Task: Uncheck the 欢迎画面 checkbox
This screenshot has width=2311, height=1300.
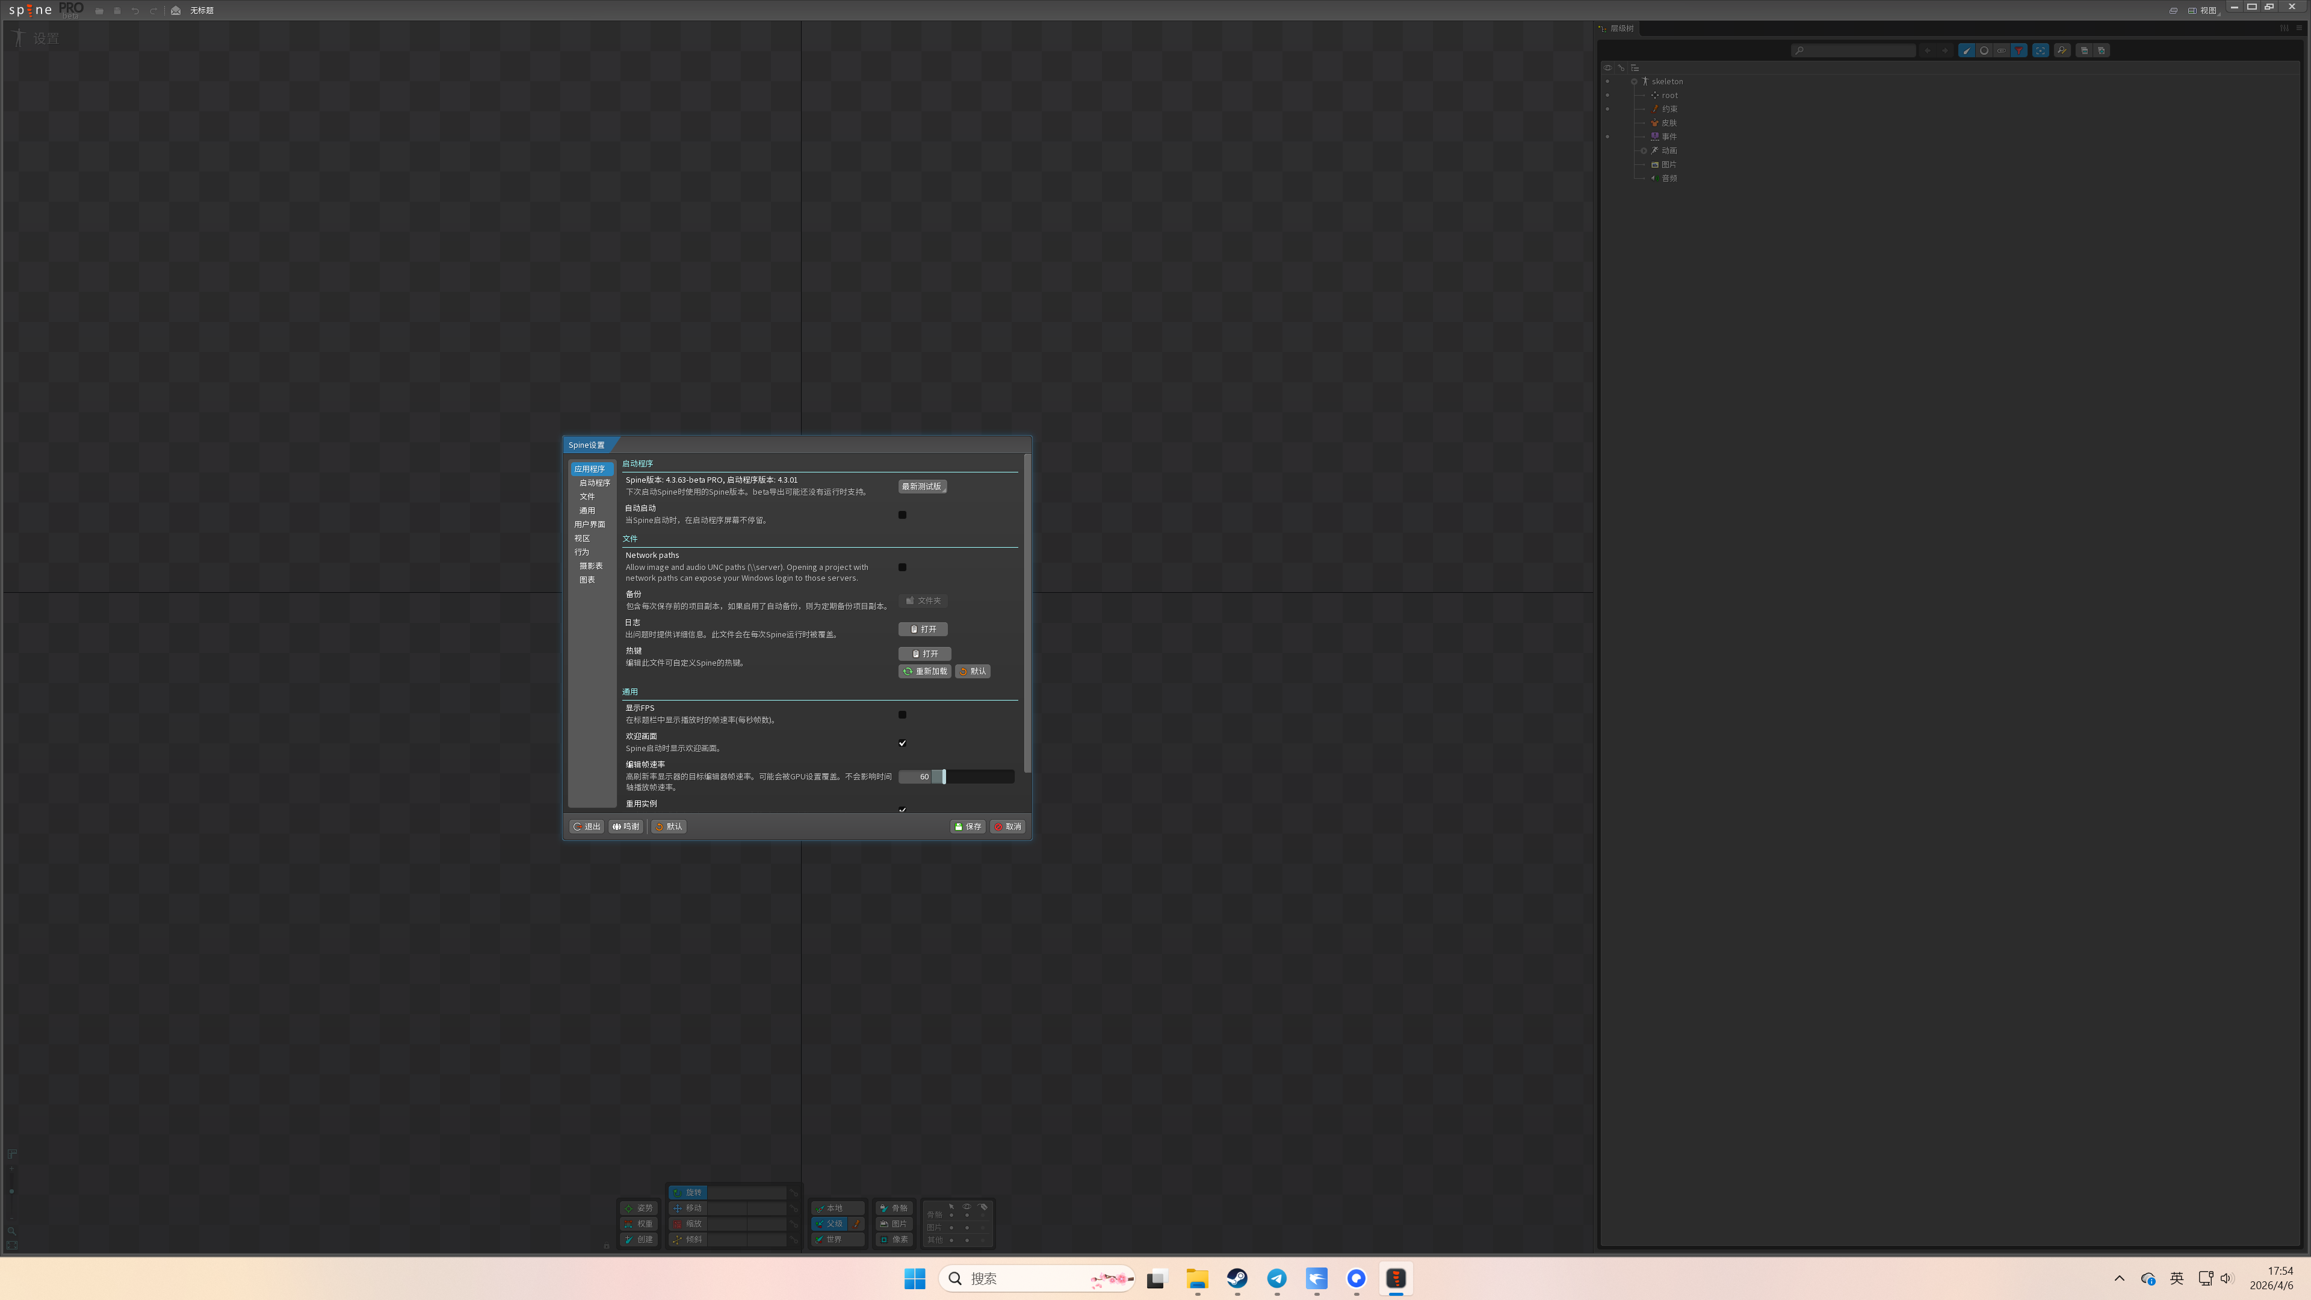Action: [903, 743]
